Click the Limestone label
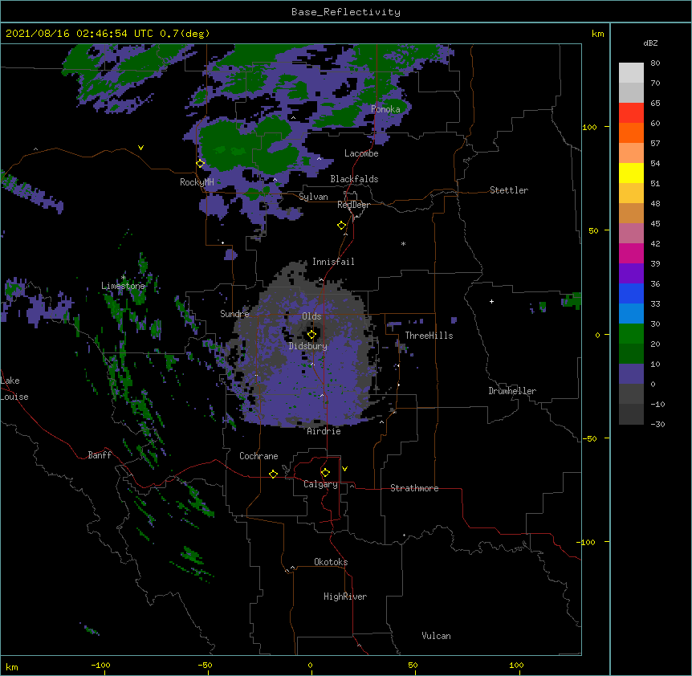 pyautogui.click(x=123, y=286)
